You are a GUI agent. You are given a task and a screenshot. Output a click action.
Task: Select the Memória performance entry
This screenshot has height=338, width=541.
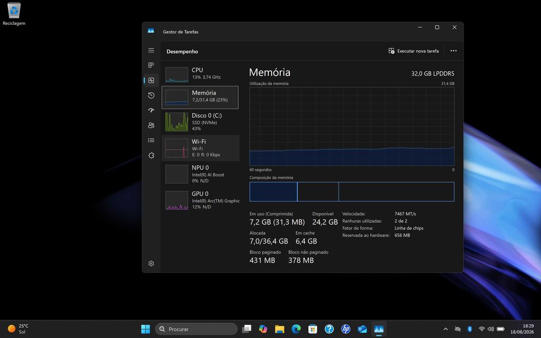click(x=200, y=97)
